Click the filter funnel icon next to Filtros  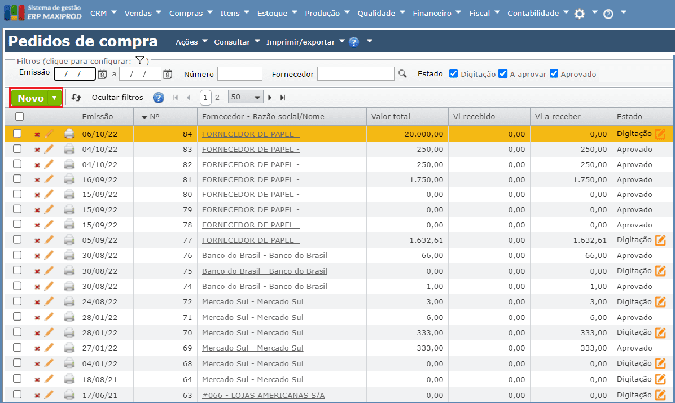(x=139, y=60)
